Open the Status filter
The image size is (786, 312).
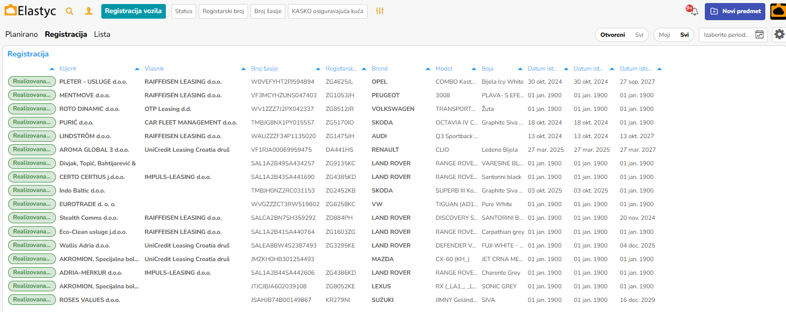pyautogui.click(x=184, y=11)
